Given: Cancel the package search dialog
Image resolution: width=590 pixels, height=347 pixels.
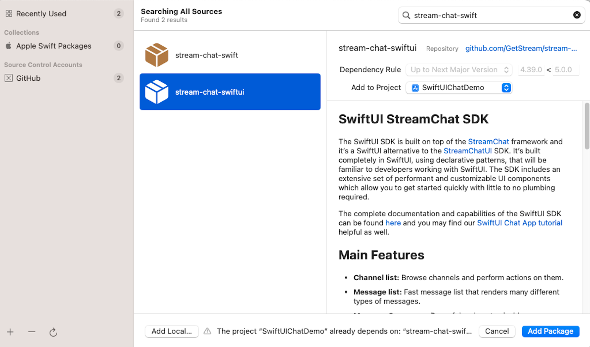Looking at the screenshot, I should coord(497,331).
